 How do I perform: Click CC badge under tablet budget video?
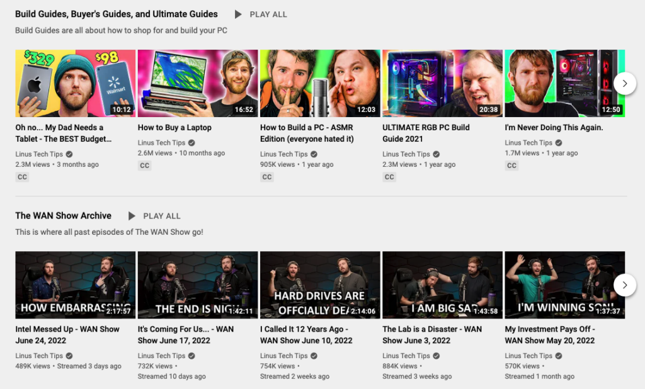click(x=22, y=177)
